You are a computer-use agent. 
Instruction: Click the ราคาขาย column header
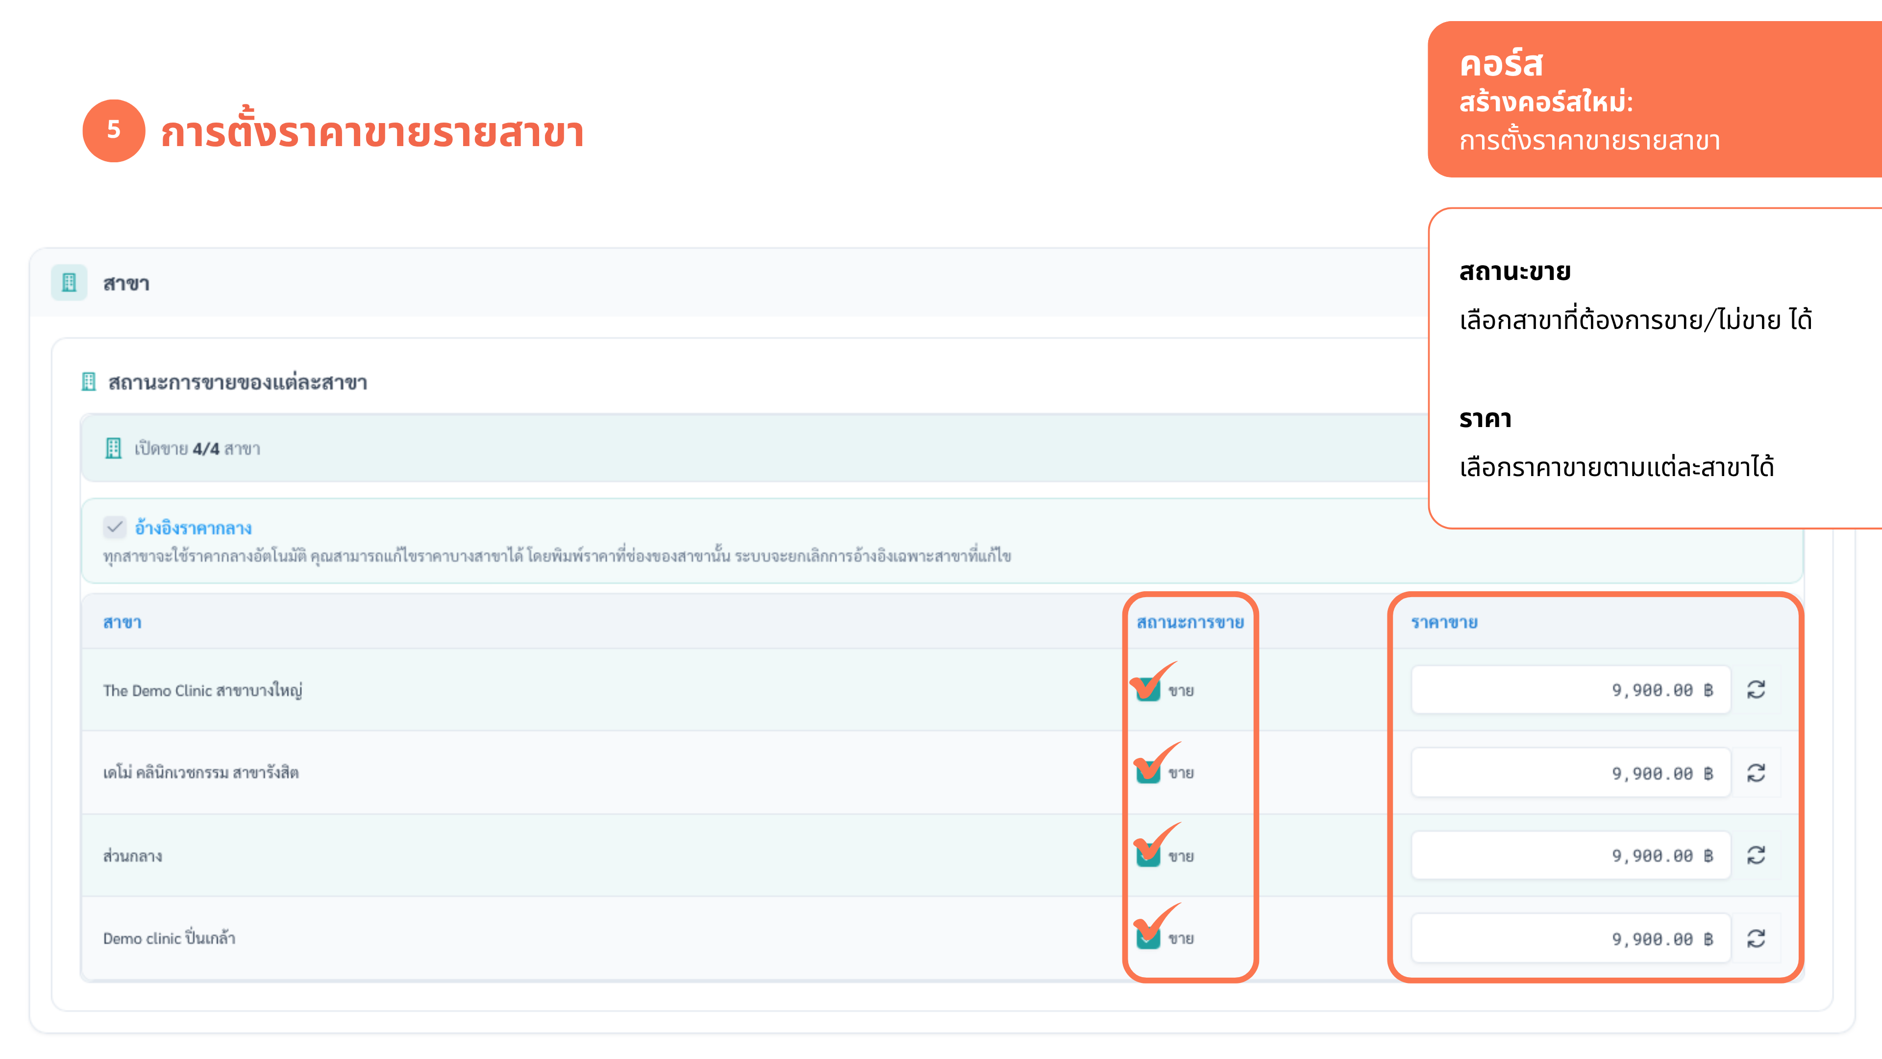pos(1444,623)
